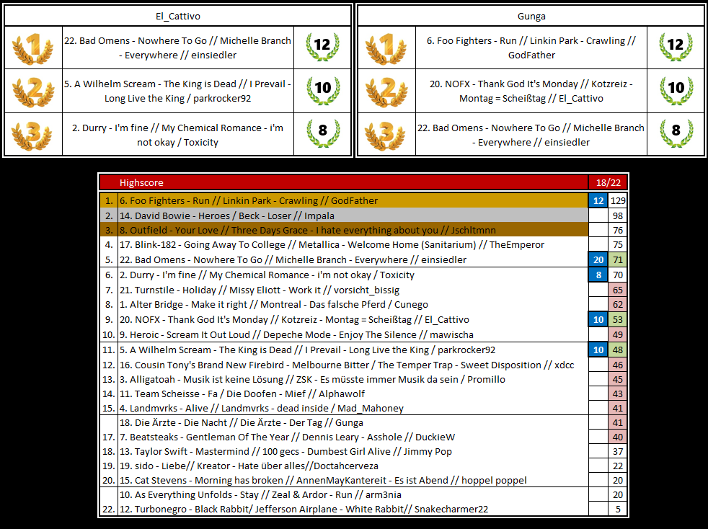Click the 18/22 progress count

609,182
